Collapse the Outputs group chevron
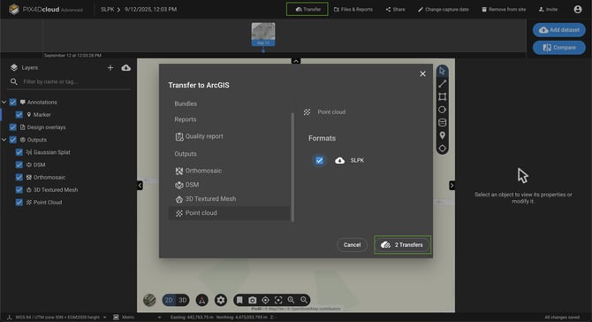 [x=4, y=140]
